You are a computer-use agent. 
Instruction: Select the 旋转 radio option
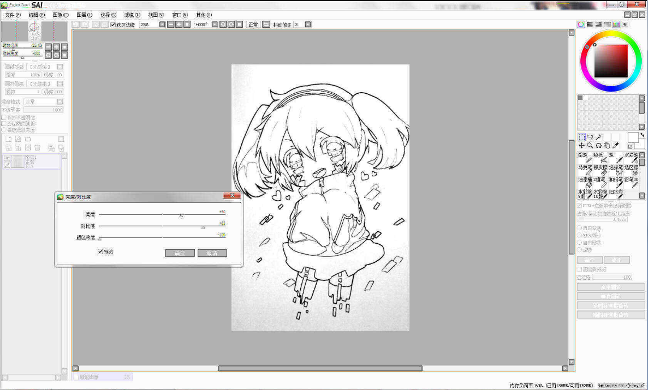coord(579,249)
